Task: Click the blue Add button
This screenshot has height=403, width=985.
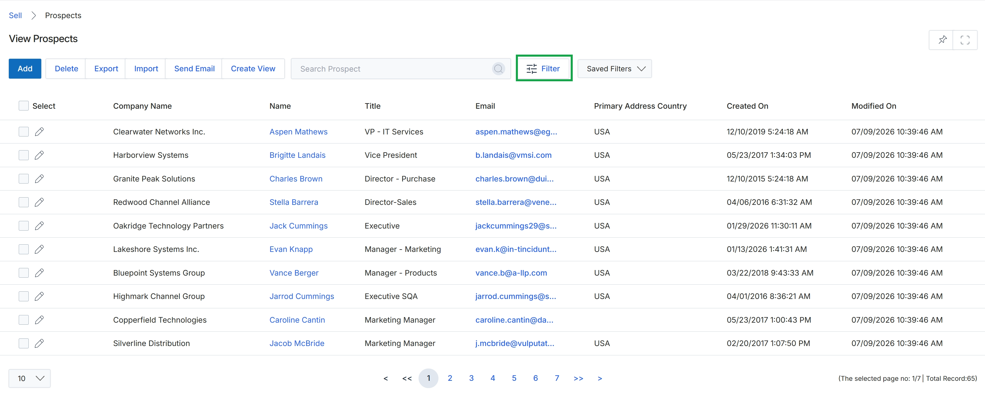Action: (25, 69)
